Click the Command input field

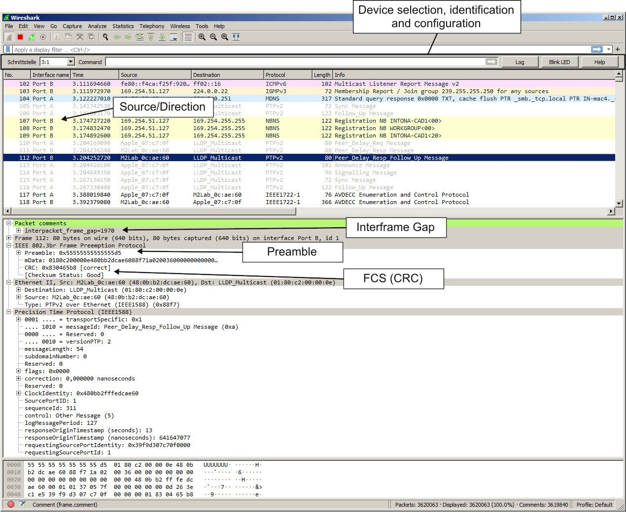point(296,62)
